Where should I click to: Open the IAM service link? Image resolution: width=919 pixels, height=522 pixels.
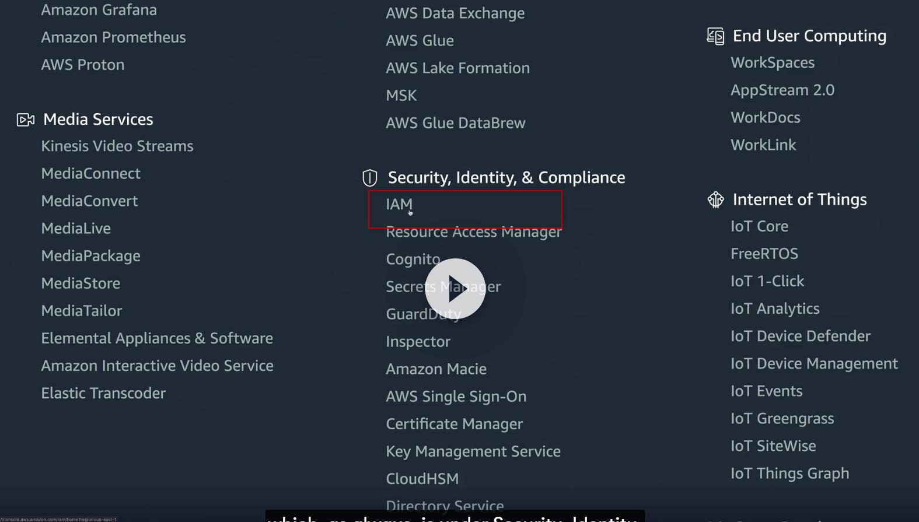[399, 205]
